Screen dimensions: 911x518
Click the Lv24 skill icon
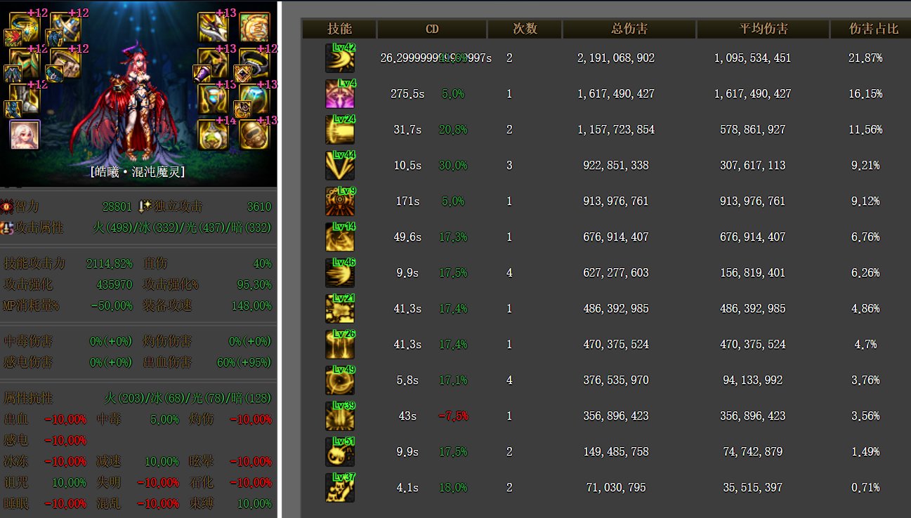[x=340, y=130]
